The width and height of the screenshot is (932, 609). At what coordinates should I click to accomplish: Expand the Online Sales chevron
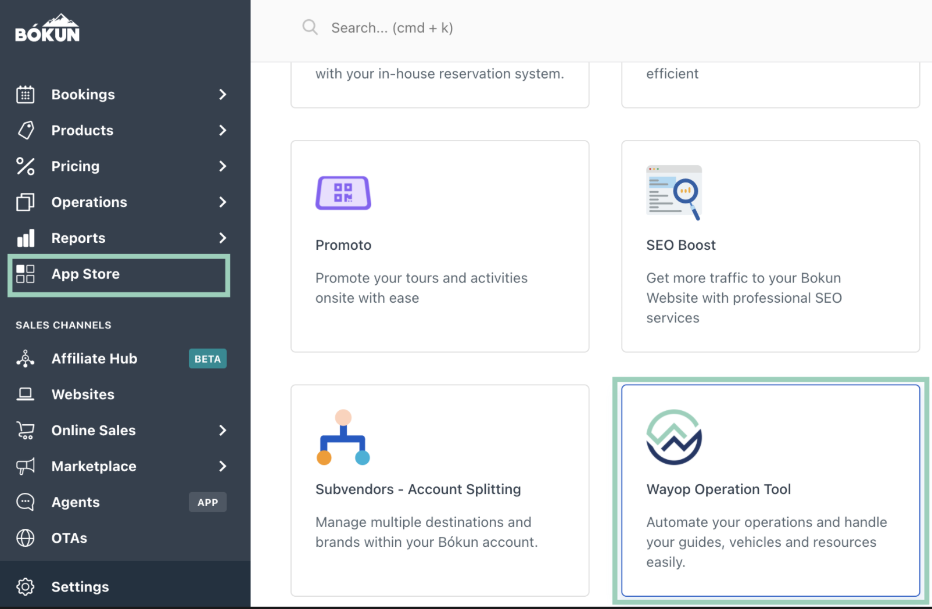point(223,431)
